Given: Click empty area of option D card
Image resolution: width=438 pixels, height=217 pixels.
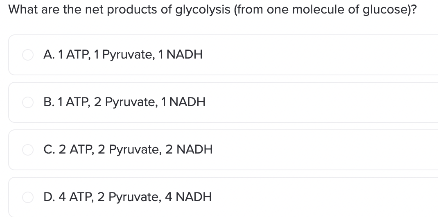Looking at the screenshot, I should tap(321, 197).
